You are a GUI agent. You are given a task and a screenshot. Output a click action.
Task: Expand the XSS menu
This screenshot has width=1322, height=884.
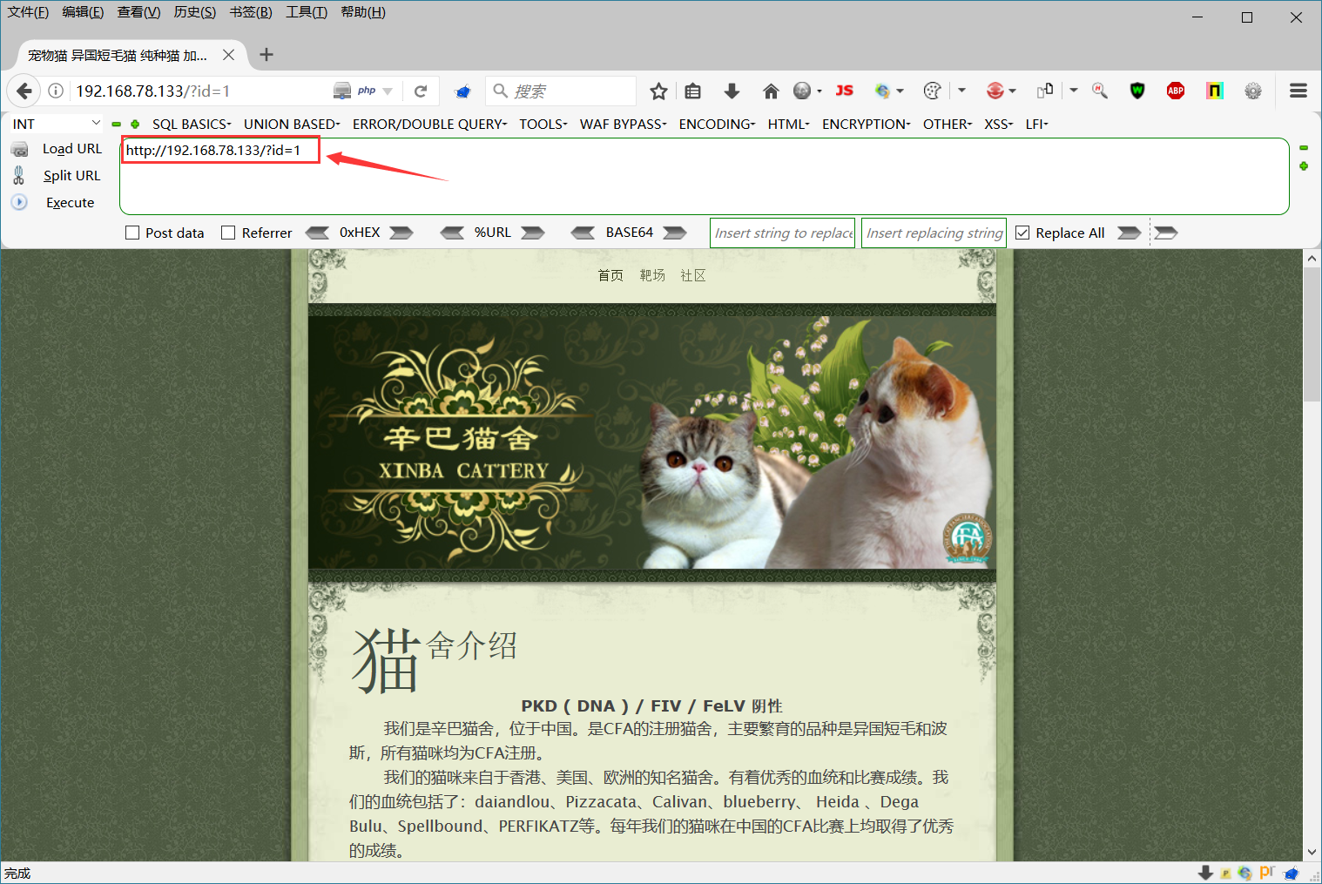[x=999, y=124]
